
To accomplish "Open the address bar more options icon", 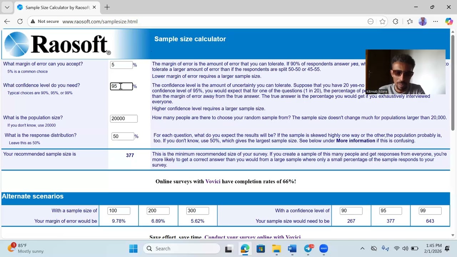I will point(371,21).
